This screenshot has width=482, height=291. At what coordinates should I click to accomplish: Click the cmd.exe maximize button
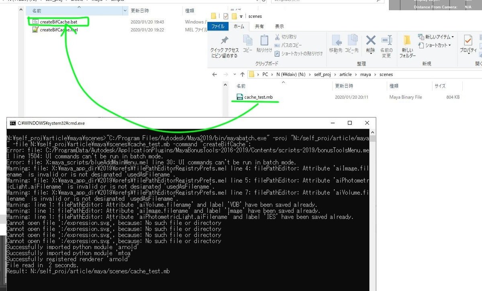349,123
